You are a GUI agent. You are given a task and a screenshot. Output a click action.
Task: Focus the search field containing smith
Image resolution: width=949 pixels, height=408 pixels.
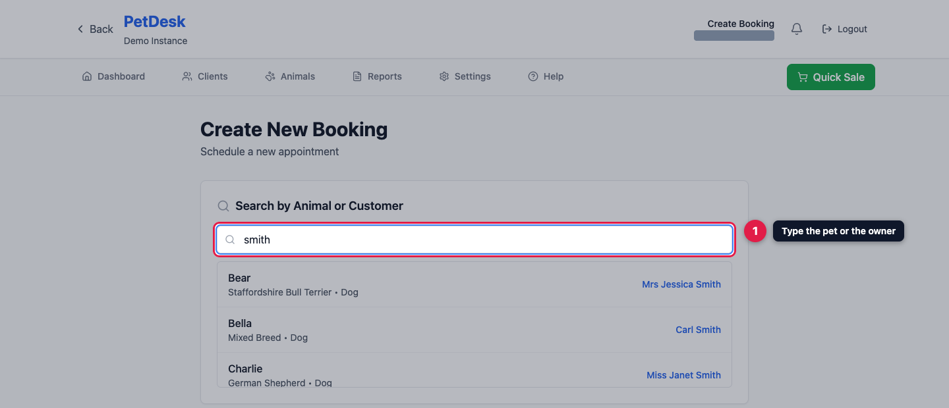(x=474, y=240)
